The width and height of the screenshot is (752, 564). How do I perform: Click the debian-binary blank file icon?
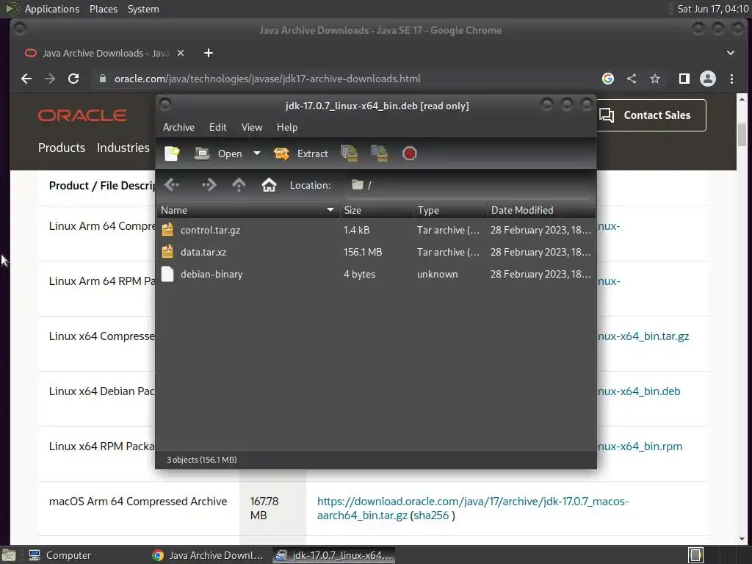click(x=167, y=274)
